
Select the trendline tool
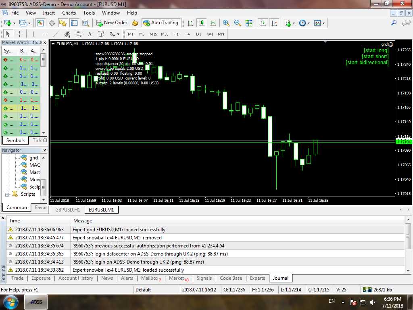tap(56, 34)
